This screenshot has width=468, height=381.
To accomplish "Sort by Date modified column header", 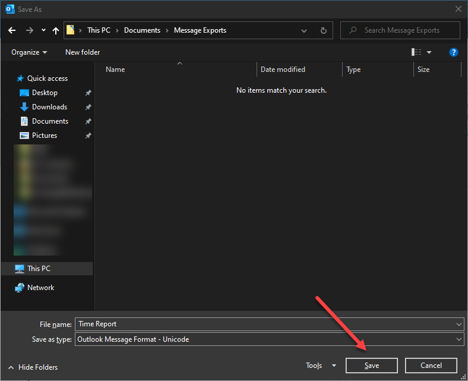I will tap(283, 70).
